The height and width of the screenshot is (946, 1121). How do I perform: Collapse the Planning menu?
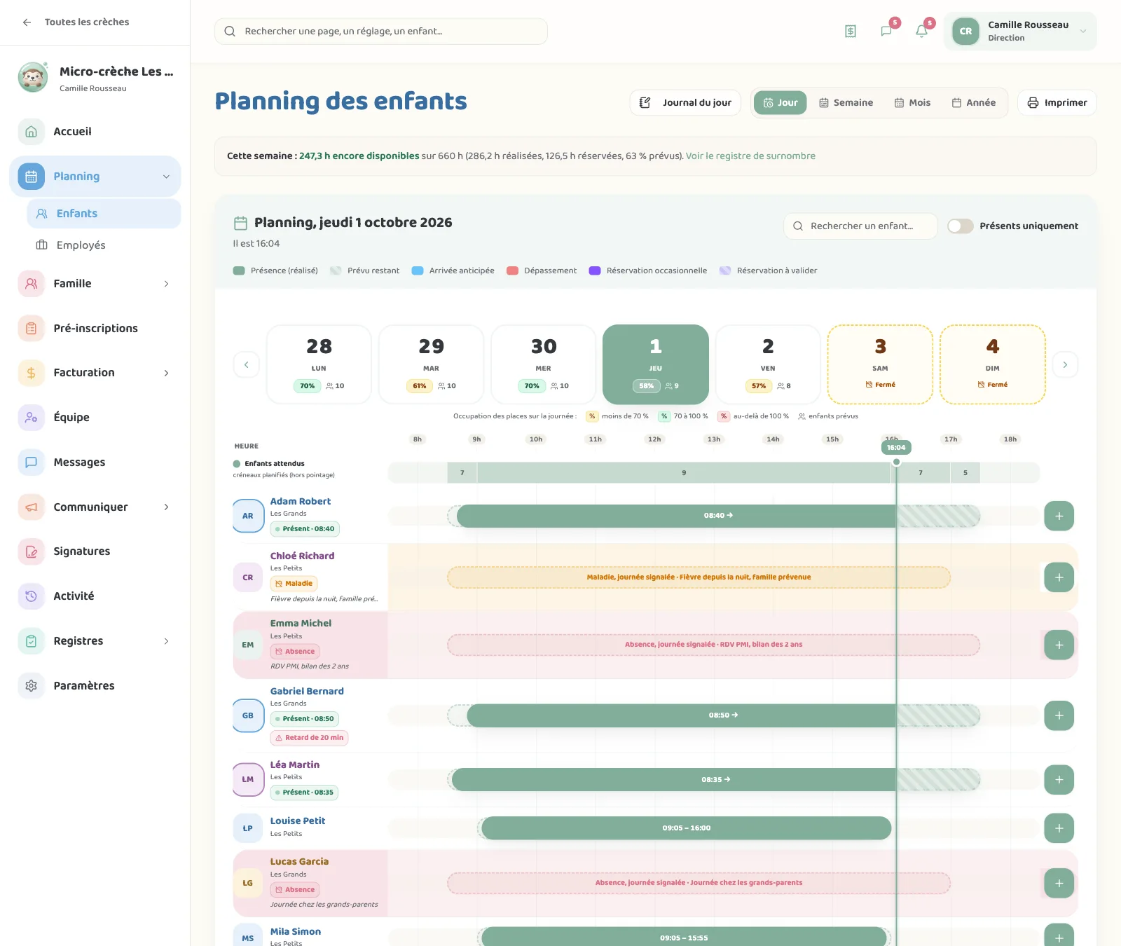[166, 177]
